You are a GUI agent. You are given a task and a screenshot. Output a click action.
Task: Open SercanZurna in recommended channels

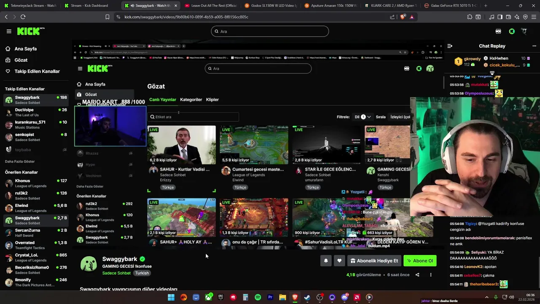(x=36, y=233)
